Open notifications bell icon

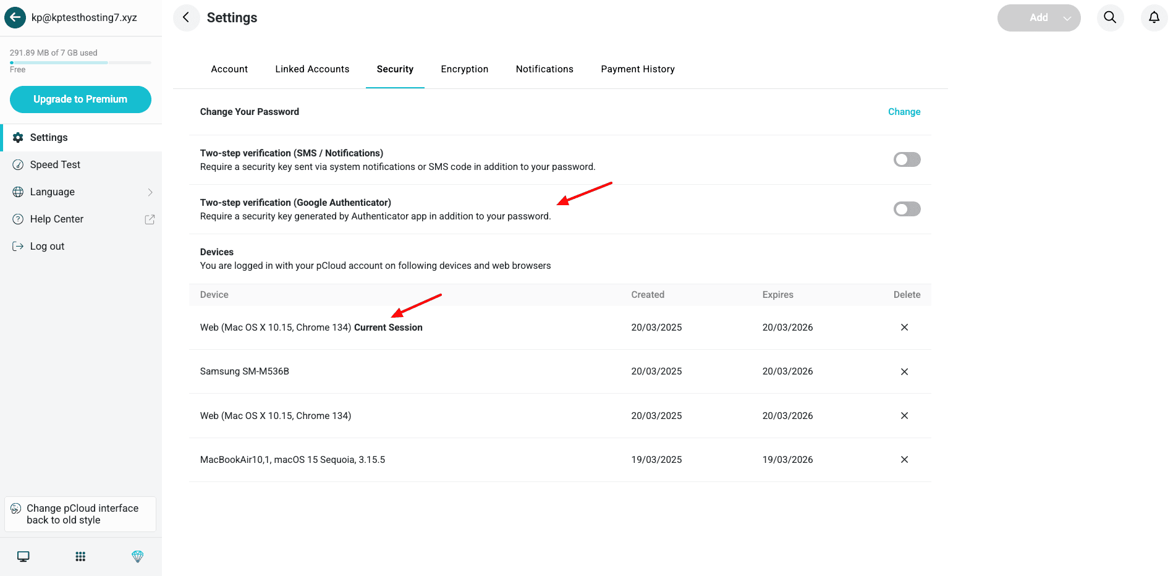[1154, 17]
